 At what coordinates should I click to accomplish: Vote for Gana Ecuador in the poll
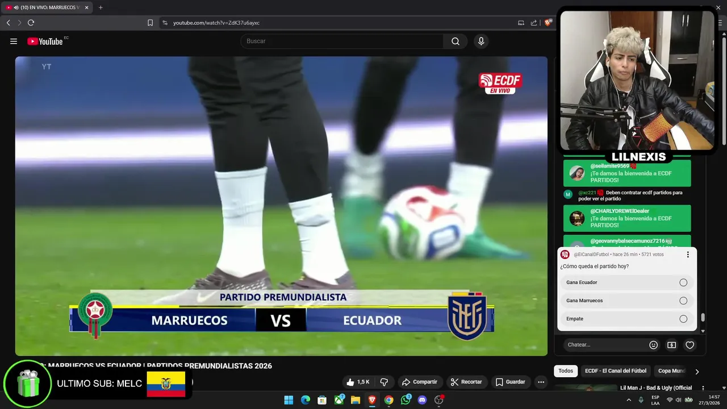click(626, 282)
